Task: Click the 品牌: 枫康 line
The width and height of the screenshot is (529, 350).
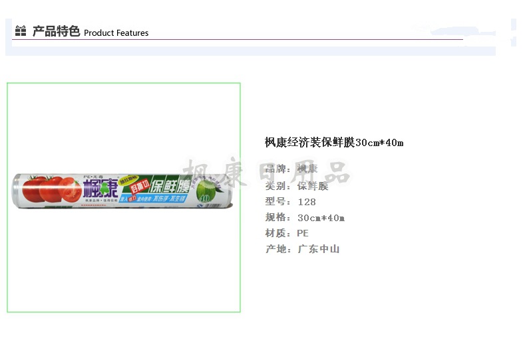Action: (291, 169)
